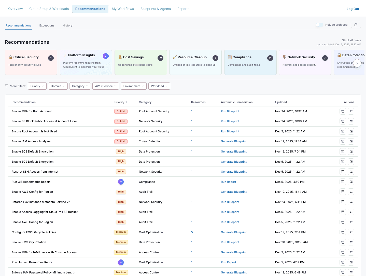Image resolution: width=366 pixels, height=276 pixels.
Task: Click the money icon on the Cost Savings card
Action: pyautogui.click(x=120, y=57)
